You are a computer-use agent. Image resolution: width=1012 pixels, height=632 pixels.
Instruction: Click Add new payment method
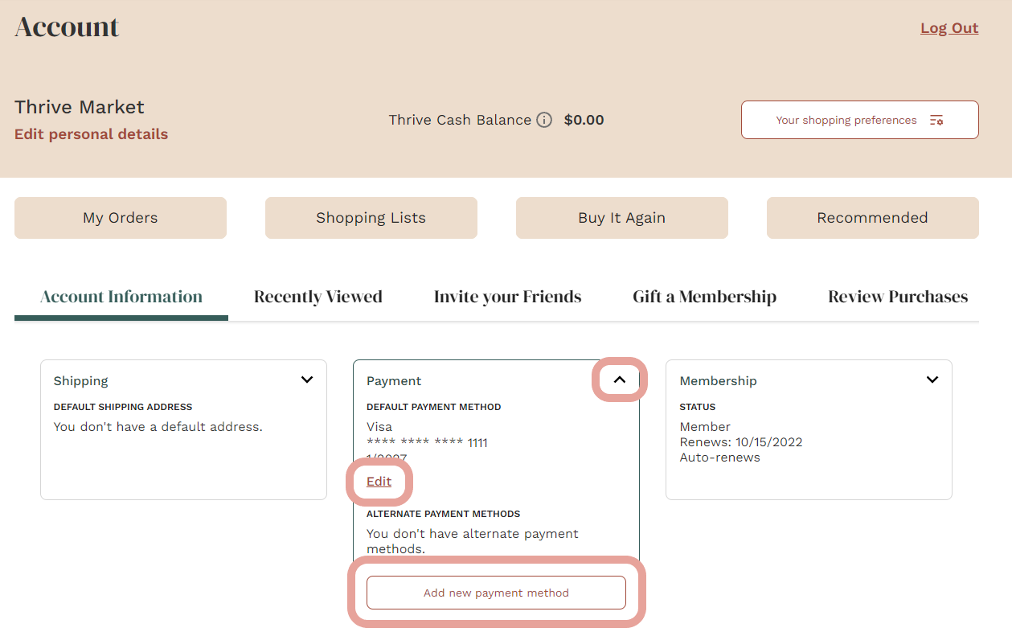(496, 592)
